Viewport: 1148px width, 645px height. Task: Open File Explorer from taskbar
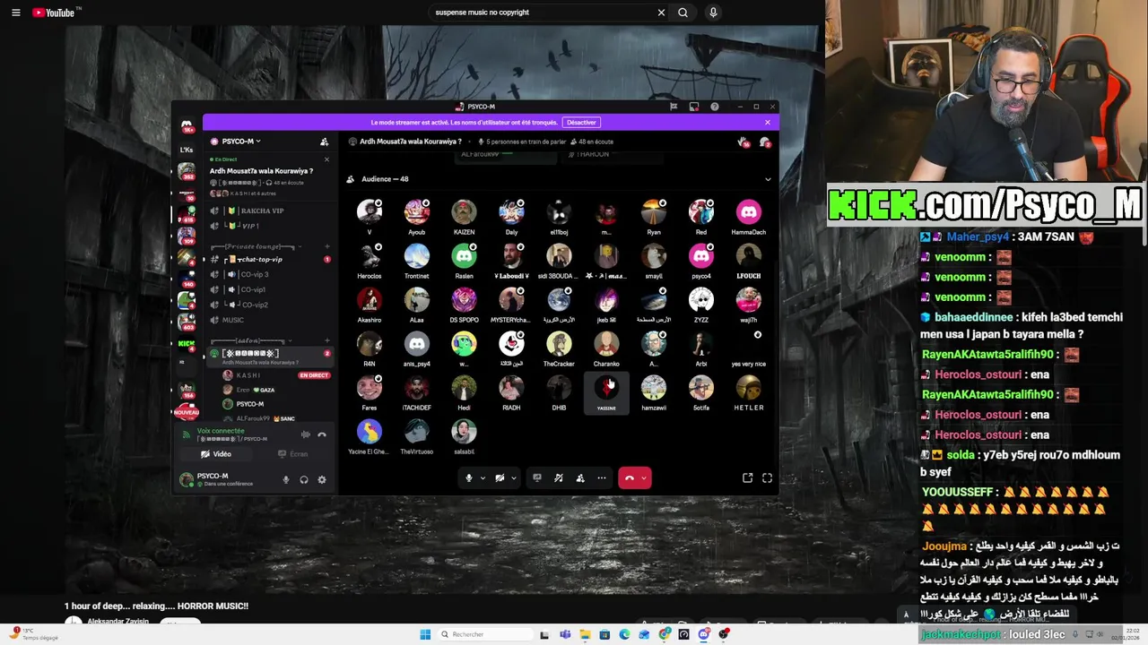coord(585,634)
